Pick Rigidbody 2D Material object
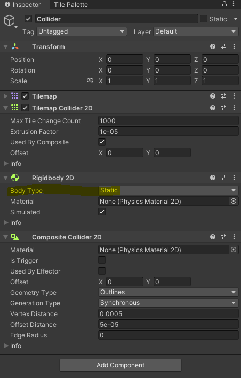 (234, 202)
